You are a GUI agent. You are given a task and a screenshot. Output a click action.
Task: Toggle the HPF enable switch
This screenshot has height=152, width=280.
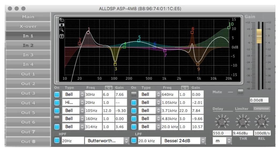click(x=57, y=141)
